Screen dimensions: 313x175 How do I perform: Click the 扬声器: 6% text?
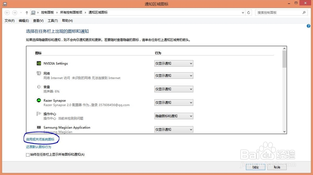[52, 91]
